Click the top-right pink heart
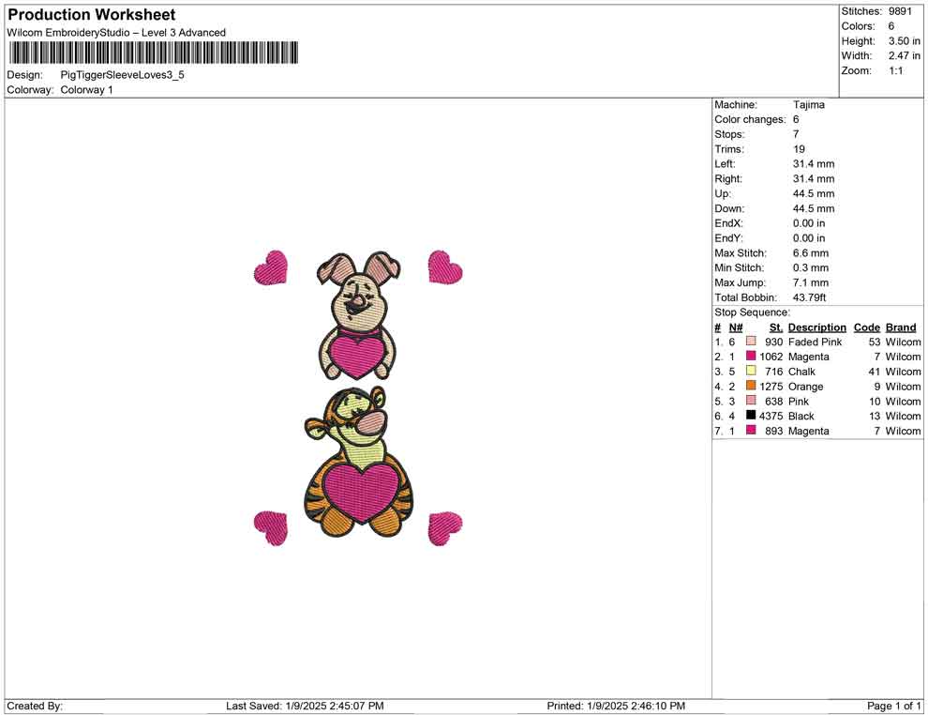 pos(445,267)
